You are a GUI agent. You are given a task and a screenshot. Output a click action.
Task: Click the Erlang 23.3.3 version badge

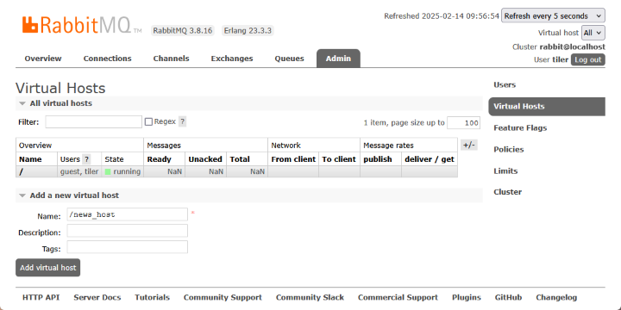point(248,30)
